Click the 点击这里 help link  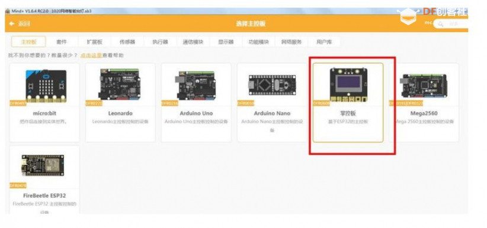click(91, 56)
